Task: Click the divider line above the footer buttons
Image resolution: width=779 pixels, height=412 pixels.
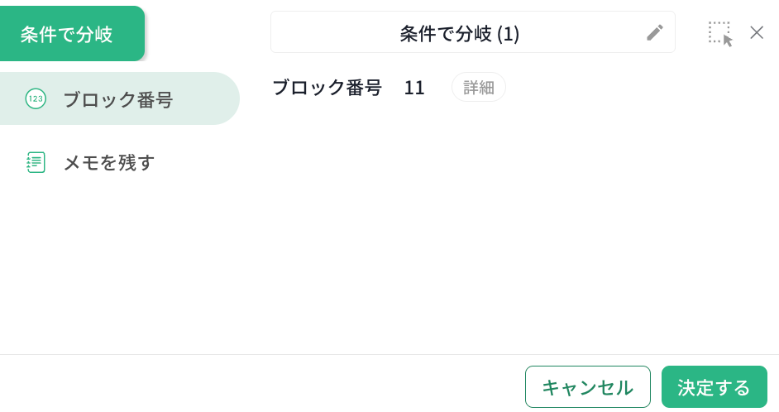Action: click(389, 354)
